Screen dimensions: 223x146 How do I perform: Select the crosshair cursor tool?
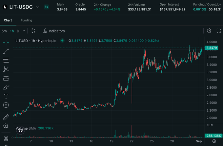(6, 43)
